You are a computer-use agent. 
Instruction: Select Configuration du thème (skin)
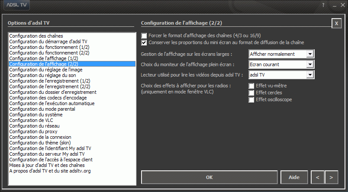click(72, 143)
